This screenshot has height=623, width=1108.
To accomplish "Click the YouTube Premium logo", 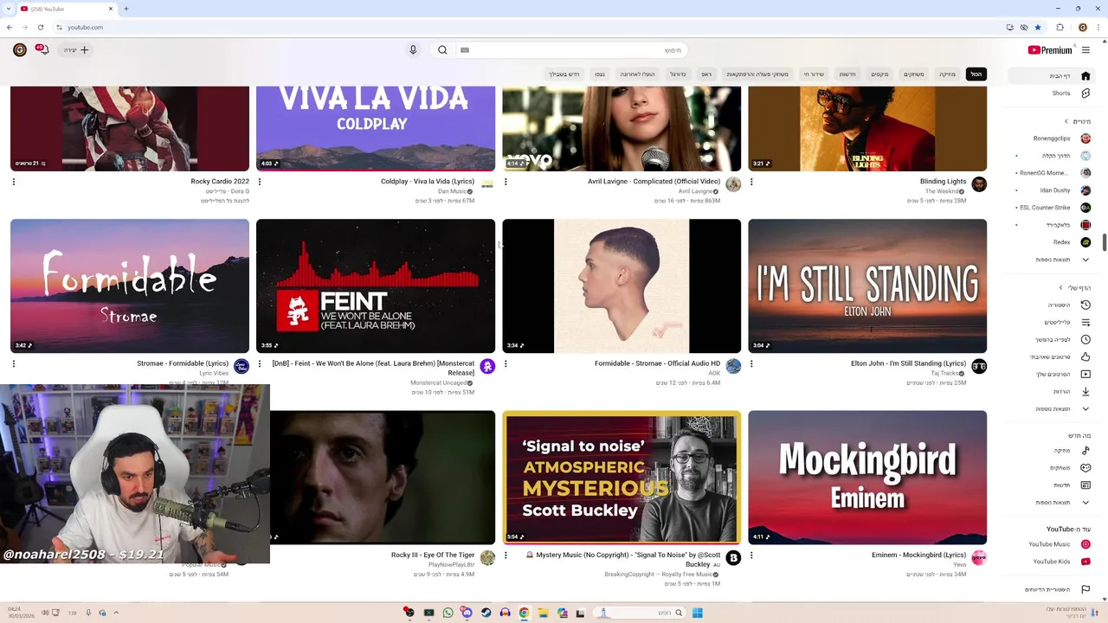I will (1050, 50).
